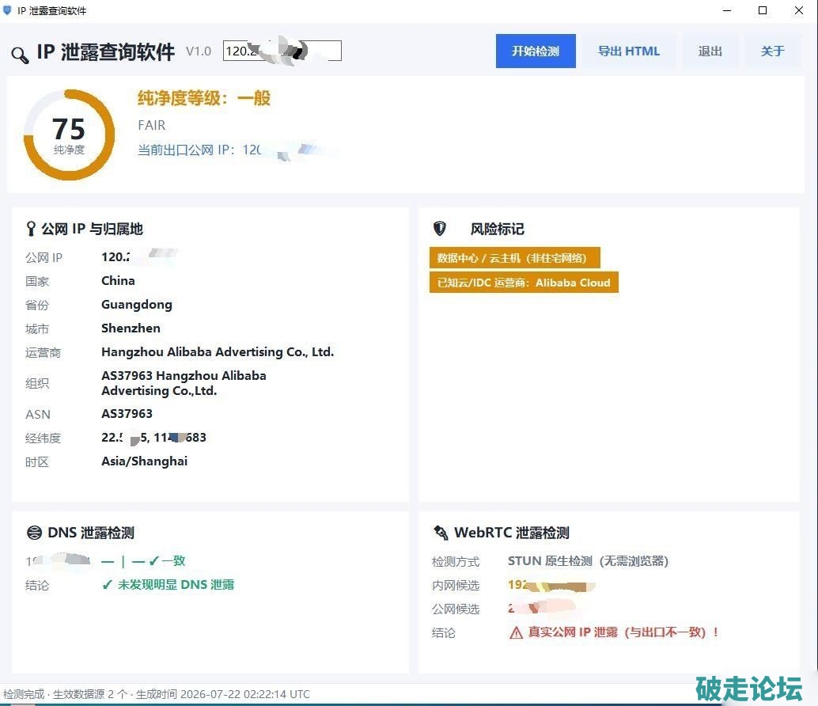Select the 数据中心 / 云主机 risk tag
The width and height of the screenshot is (818, 706).
(514, 258)
